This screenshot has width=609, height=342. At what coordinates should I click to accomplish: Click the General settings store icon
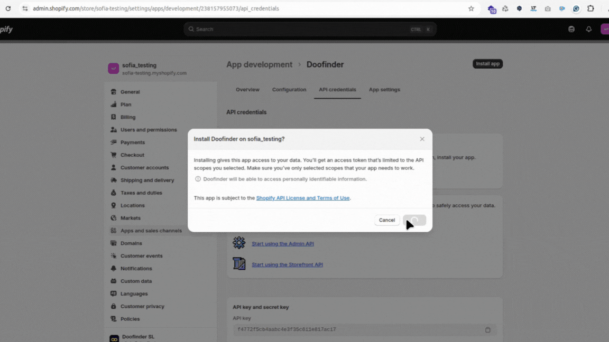[114, 92]
